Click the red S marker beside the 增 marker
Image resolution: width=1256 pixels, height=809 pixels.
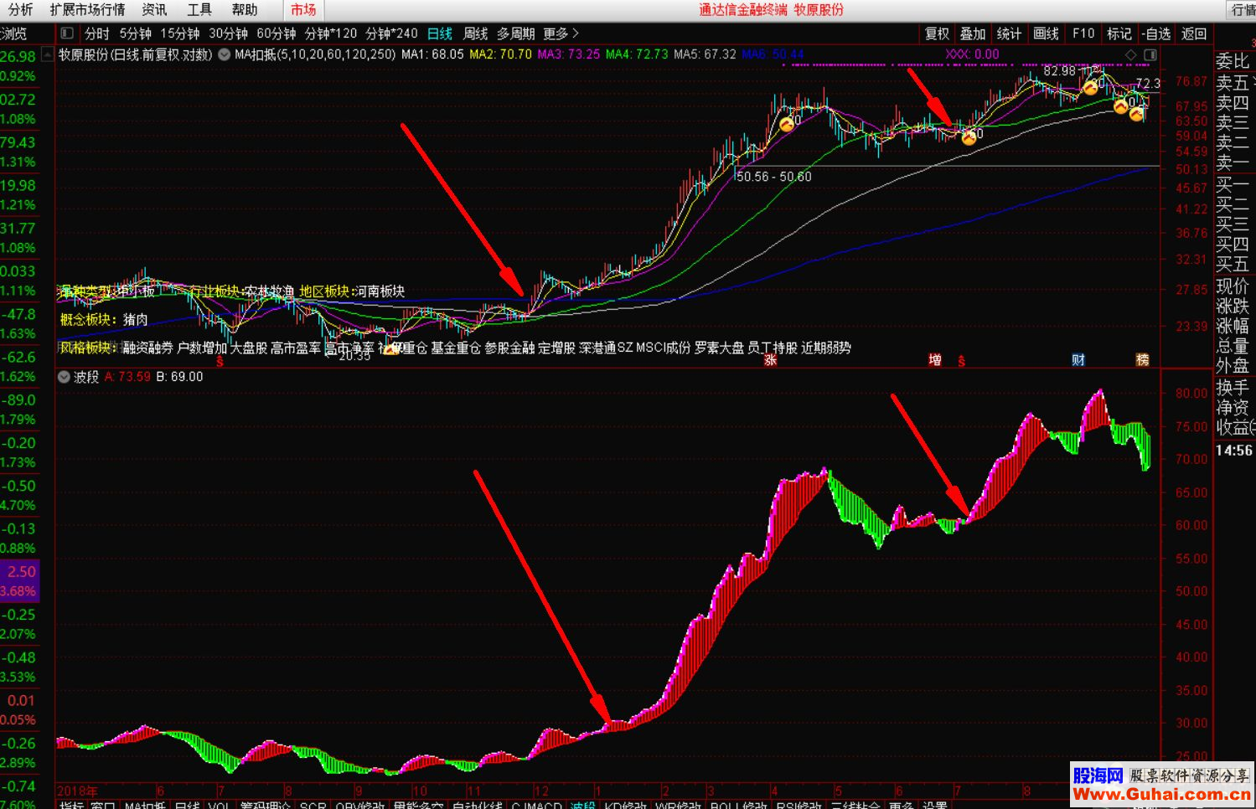click(961, 361)
